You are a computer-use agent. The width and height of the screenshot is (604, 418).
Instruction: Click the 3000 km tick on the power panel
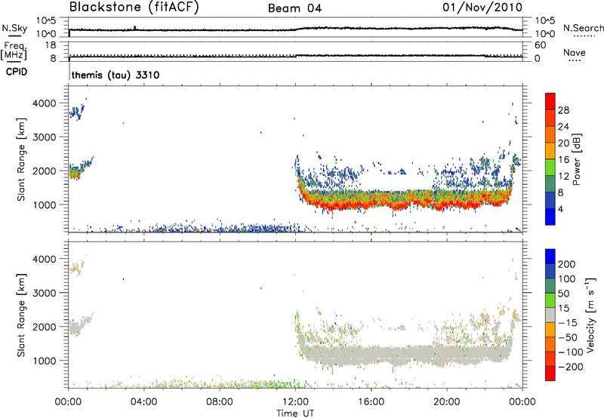(x=45, y=137)
